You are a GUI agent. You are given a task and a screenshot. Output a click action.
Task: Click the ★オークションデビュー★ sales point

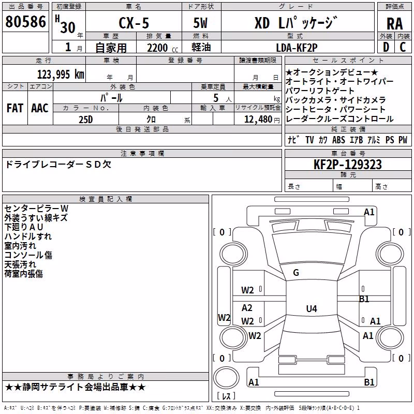click(332, 72)
